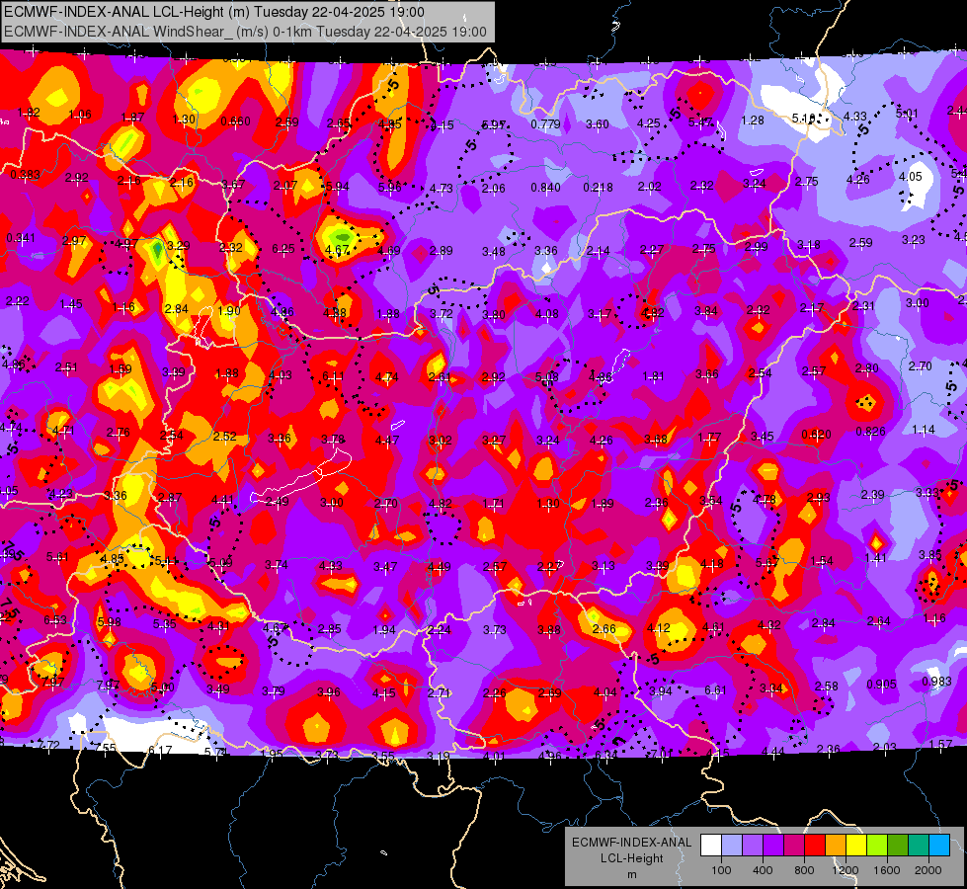Click the yellow legend color swatch
This screenshot has width=967, height=889.
[856, 846]
